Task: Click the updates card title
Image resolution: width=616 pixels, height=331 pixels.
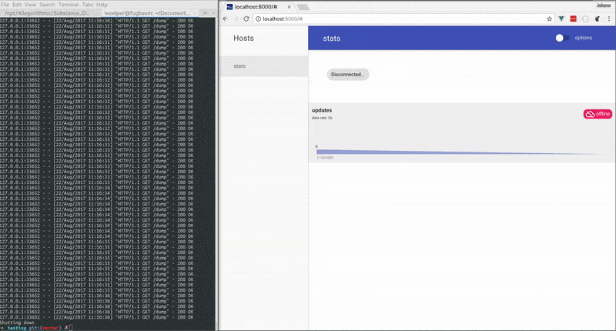Action: pyautogui.click(x=322, y=110)
